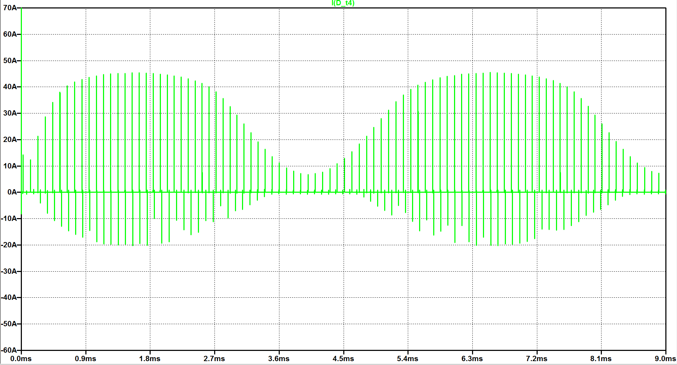The width and height of the screenshot is (677, 365).
Task: Click the -10A vertical axis label
Action: tap(9, 218)
